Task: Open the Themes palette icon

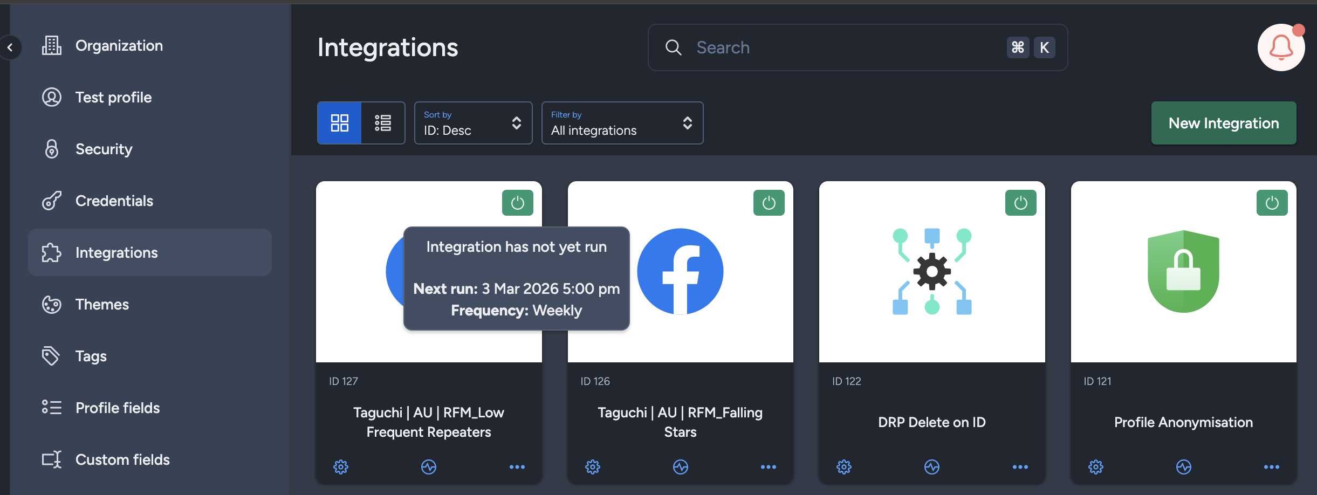Action: click(x=51, y=304)
